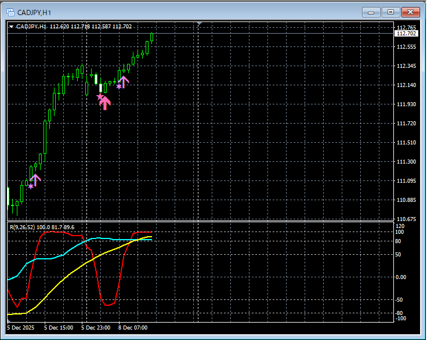Click the rightmost thin pink up-arrow signal

pos(124,81)
